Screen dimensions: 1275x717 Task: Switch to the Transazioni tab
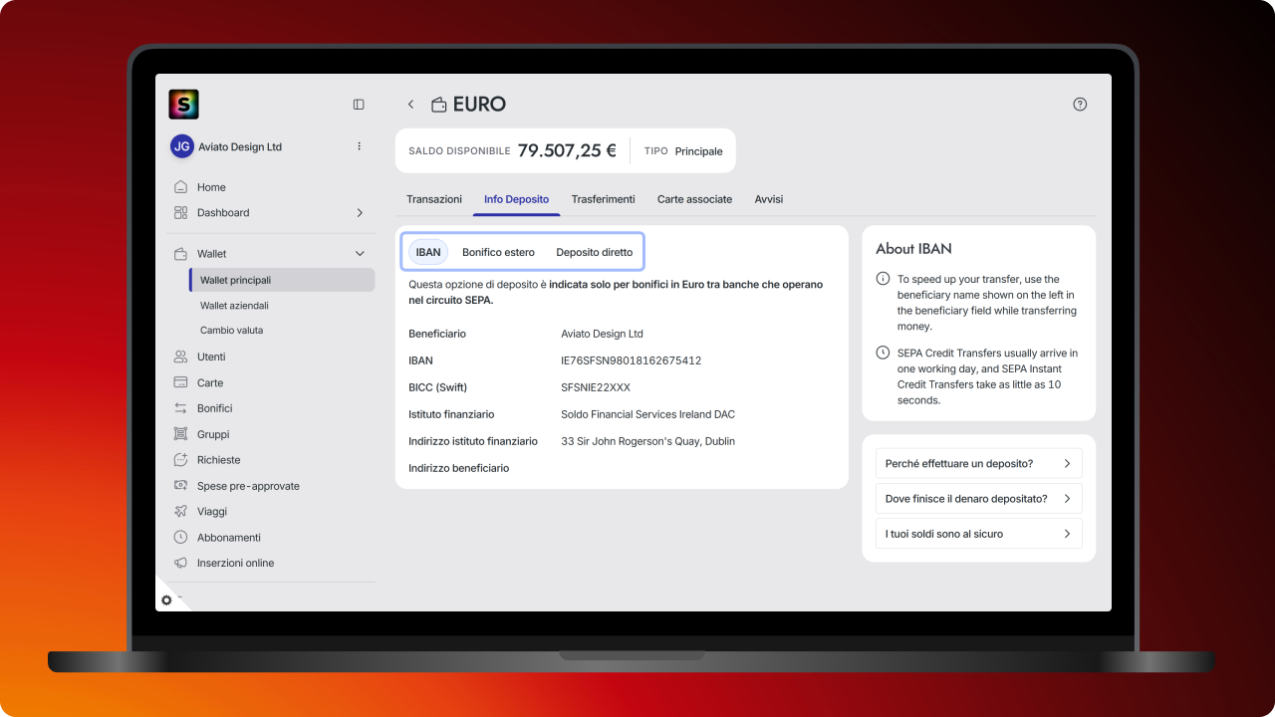pos(434,199)
